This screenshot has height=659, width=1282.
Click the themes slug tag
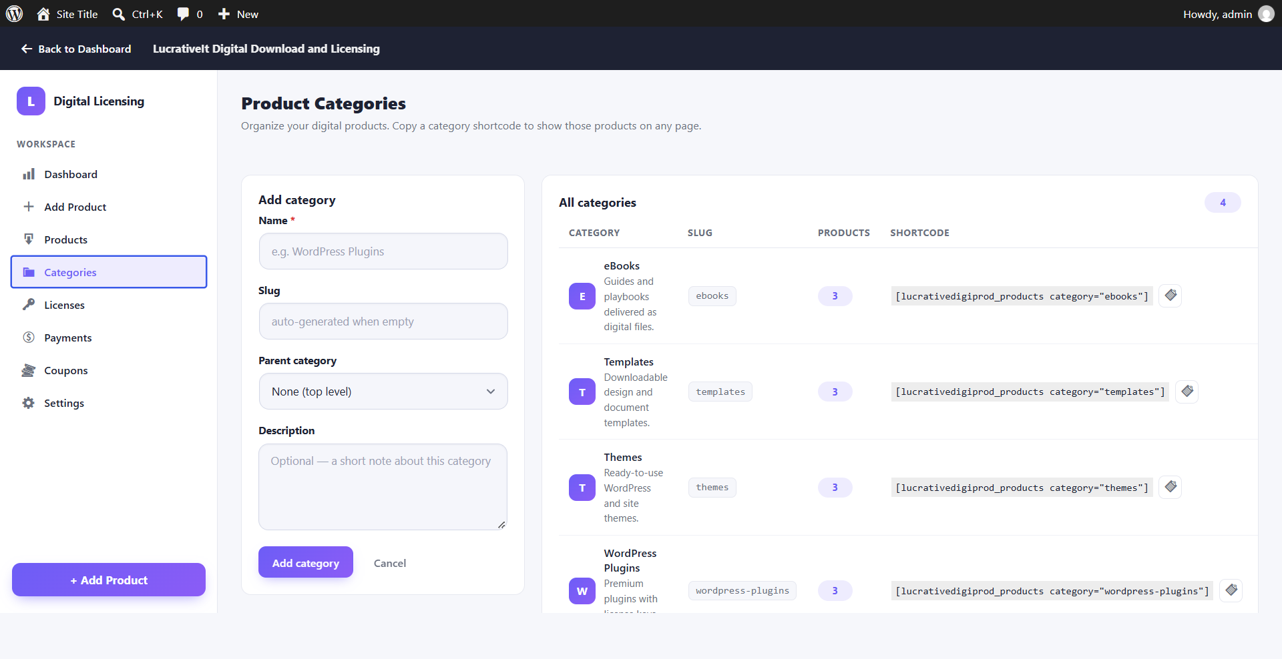(x=712, y=488)
